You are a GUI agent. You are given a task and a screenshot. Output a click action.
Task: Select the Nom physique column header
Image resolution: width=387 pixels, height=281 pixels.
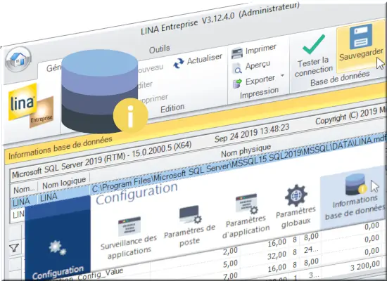[246, 150]
